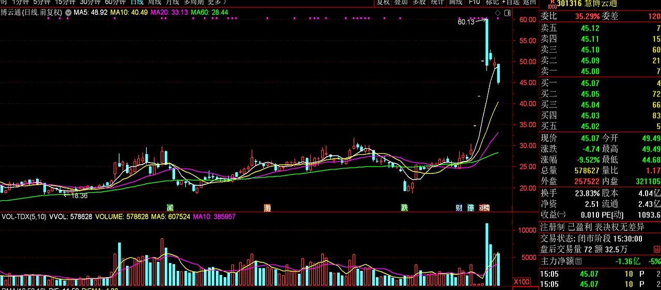Click the 返回 back button
The image size is (661, 290).
pos(529,2)
